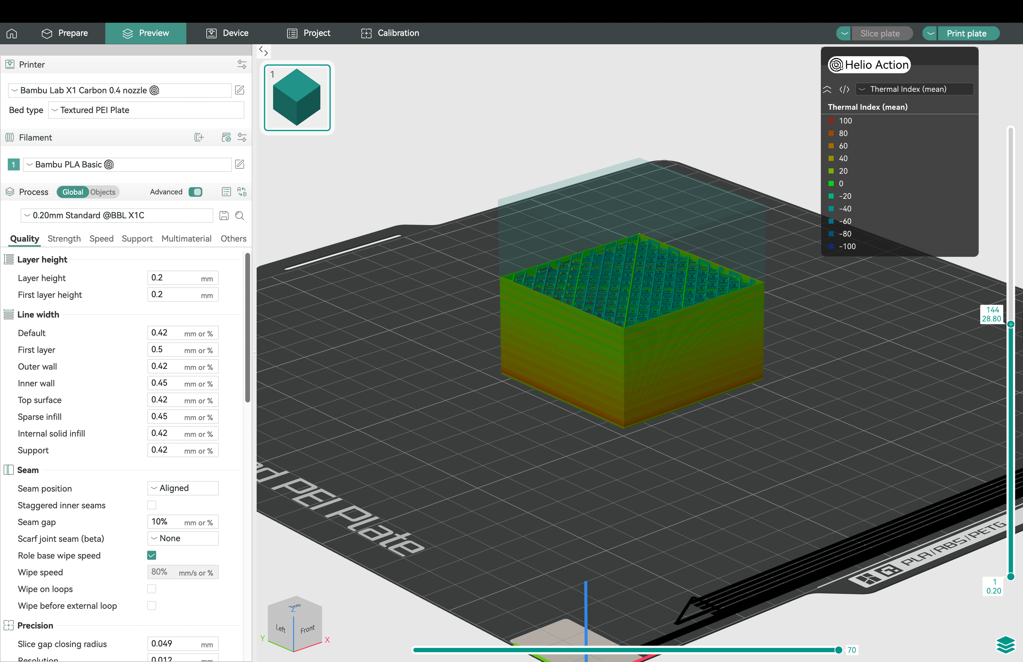Click the navigation view cube
Screen dimensions: 1023x662
tap(295, 624)
